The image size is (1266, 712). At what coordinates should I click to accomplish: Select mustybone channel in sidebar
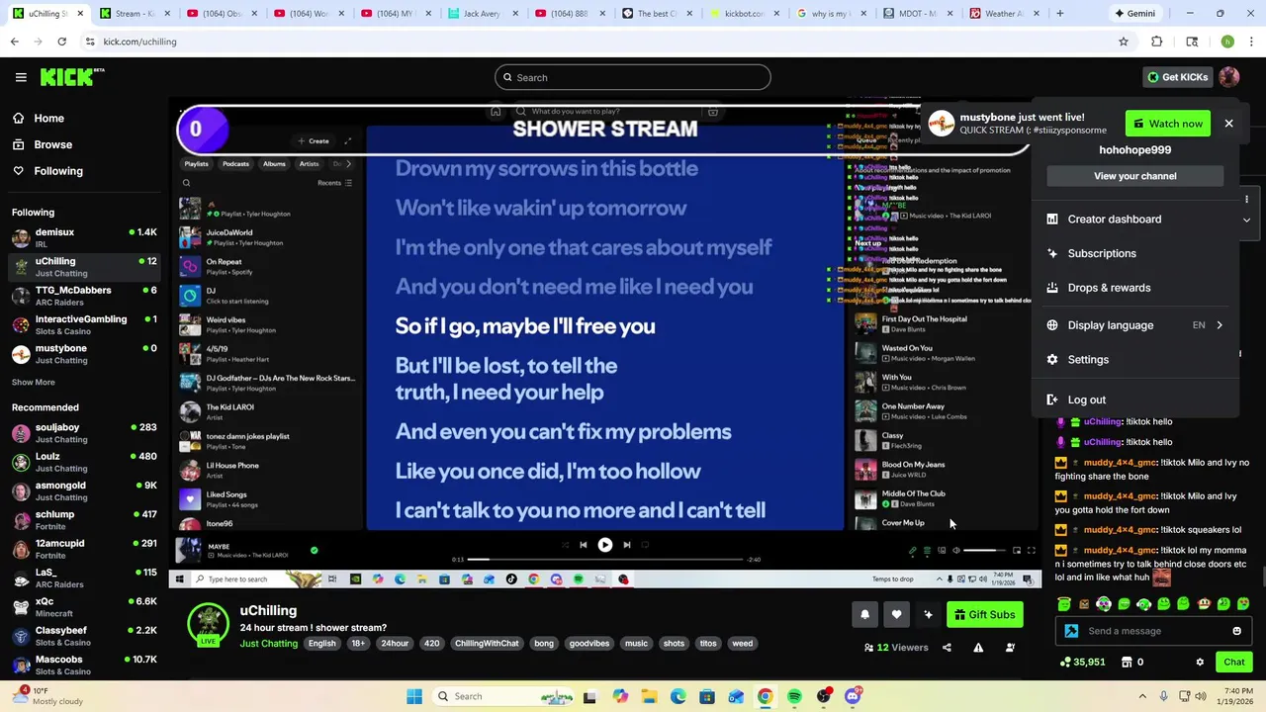(83, 354)
